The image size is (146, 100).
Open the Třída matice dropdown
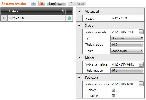127,70
